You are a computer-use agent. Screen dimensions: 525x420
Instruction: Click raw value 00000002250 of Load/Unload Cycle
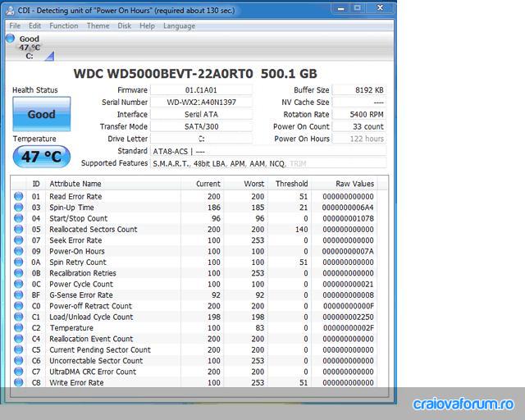(x=348, y=317)
